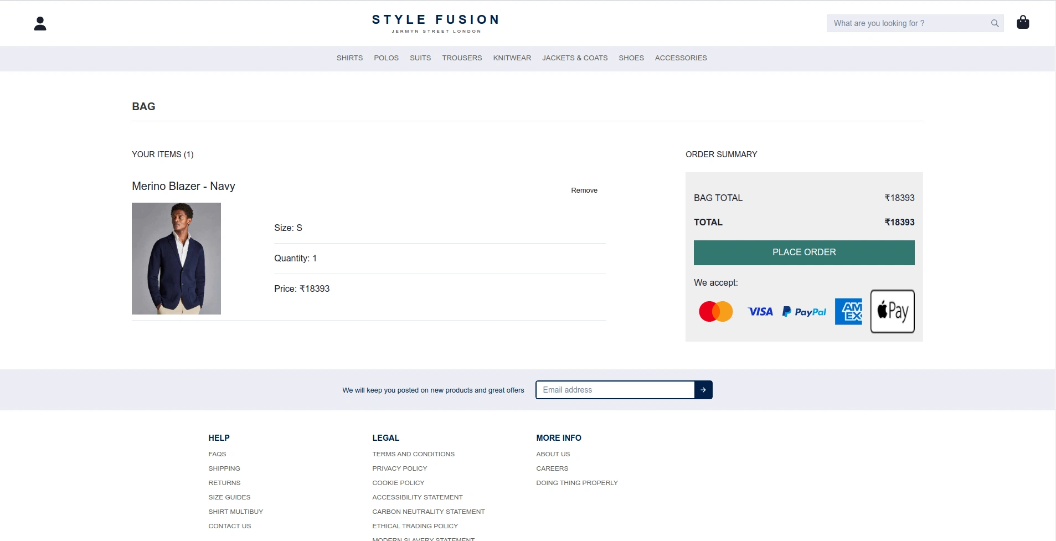Select the Apple Pay logo
1056x541 pixels.
(892, 311)
